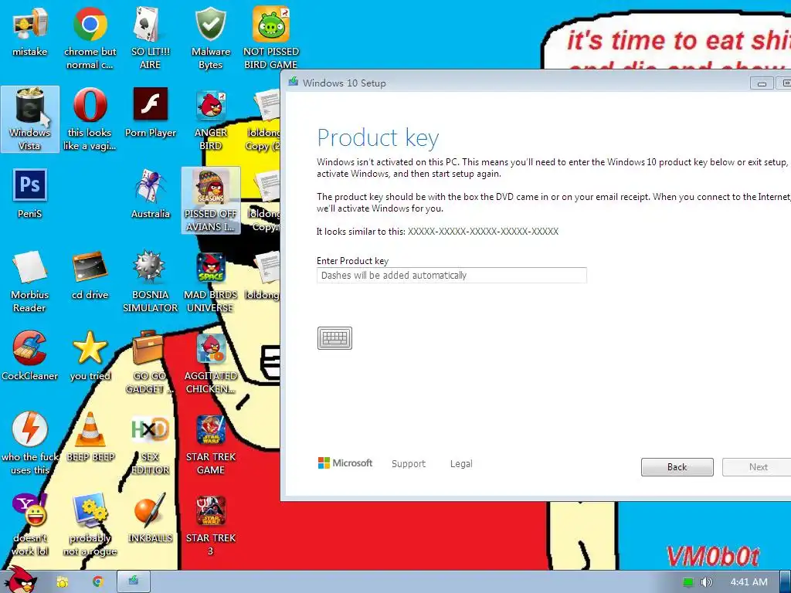This screenshot has width=791, height=593.
Task: Click the 'GO GO GADGET' briefcase icon
Action: pos(151,363)
